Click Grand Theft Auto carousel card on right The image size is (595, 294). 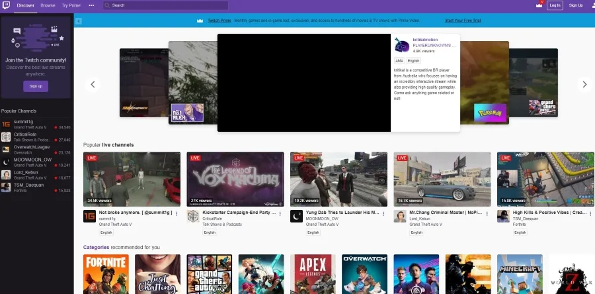click(x=534, y=83)
